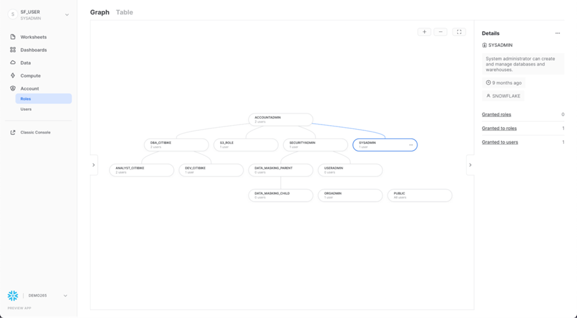Expand the SF_USER account dropdown

(66, 15)
